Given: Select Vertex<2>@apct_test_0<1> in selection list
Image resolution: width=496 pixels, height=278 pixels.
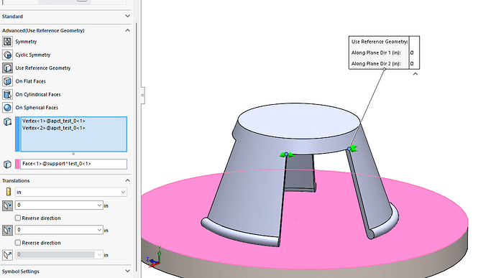Looking at the screenshot, I should click(x=53, y=128).
